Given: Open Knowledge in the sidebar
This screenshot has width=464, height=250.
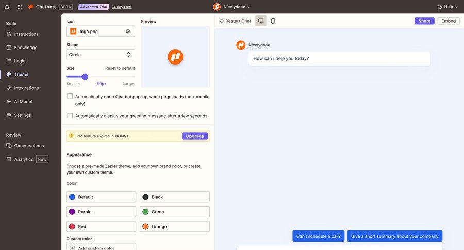Looking at the screenshot, I should point(26,48).
